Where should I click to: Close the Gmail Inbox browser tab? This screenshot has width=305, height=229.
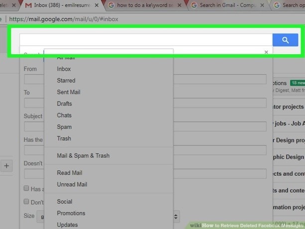tap(97, 5)
